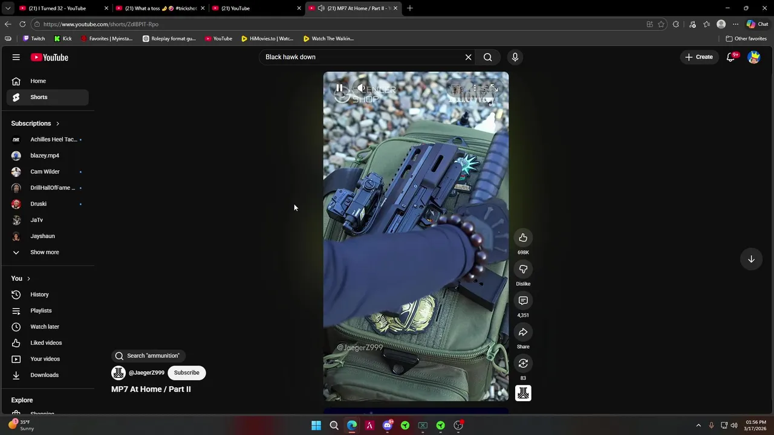Screen dimensions: 774x435
Task: Open the Kick bookmark
Action: pyautogui.click(x=63, y=39)
